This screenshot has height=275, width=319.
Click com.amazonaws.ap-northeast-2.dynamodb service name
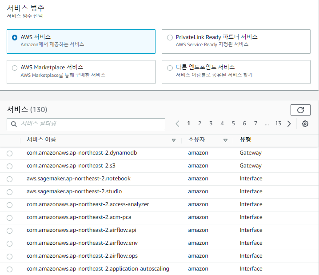(x=82, y=153)
